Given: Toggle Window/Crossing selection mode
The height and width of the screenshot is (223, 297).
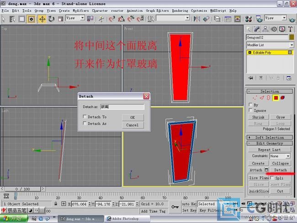Looking at the screenshot, I should 31,19.
